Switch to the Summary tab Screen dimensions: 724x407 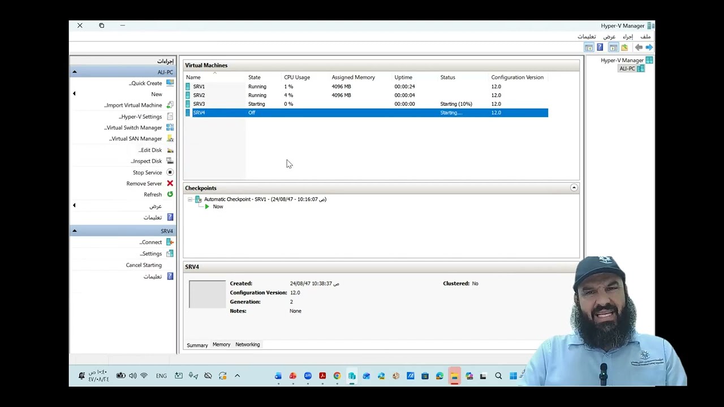pos(197,345)
